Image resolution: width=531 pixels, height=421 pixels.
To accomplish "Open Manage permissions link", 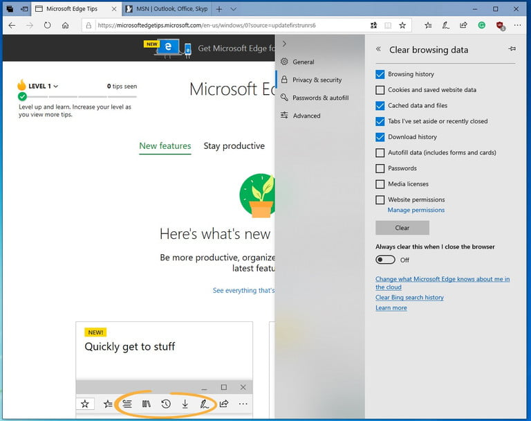I will coord(416,210).
